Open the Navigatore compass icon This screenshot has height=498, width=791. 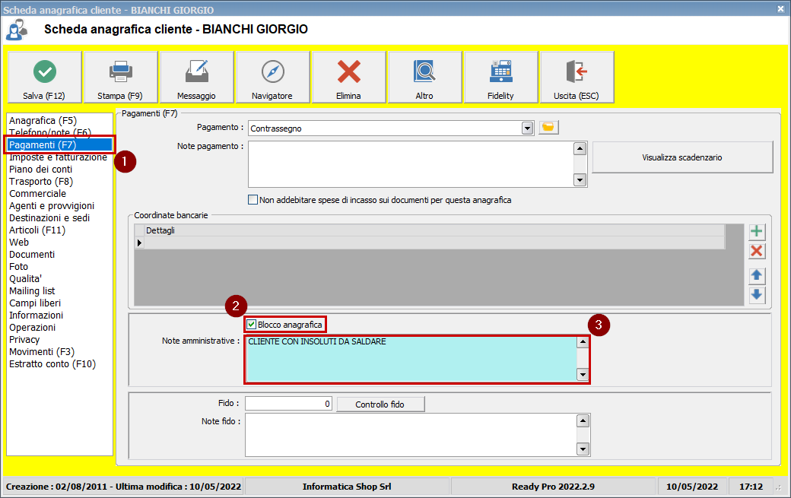click(x=272, y=72)
